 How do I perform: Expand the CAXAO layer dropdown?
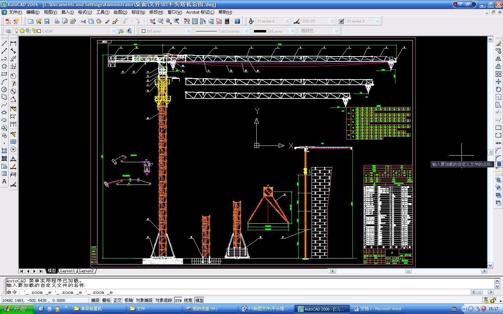(114, 31)
